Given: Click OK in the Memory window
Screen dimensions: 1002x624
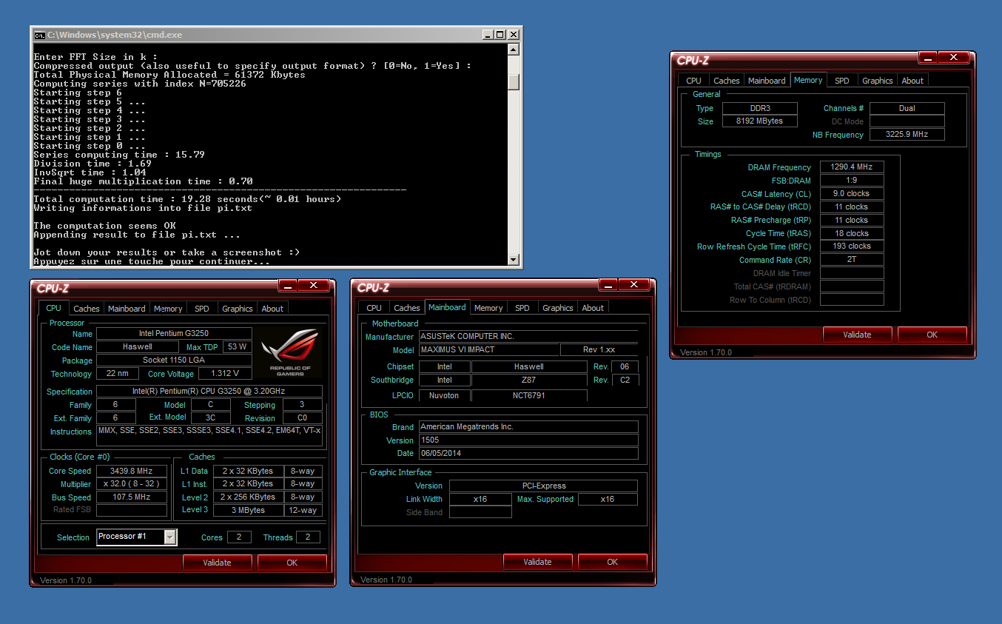Looking at the screenshot, I should [x=932, y=335].
